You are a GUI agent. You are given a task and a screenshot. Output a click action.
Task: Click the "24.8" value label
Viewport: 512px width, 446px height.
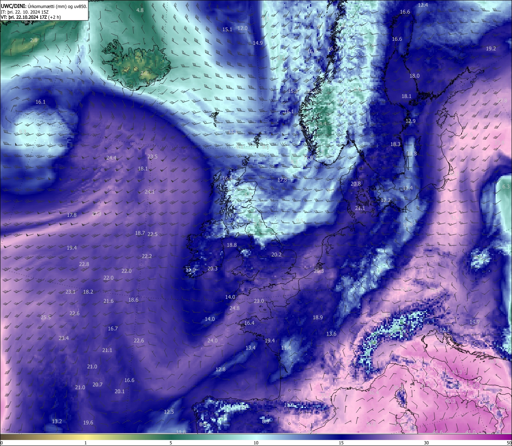pyautogui.click(x=234, y=308)
